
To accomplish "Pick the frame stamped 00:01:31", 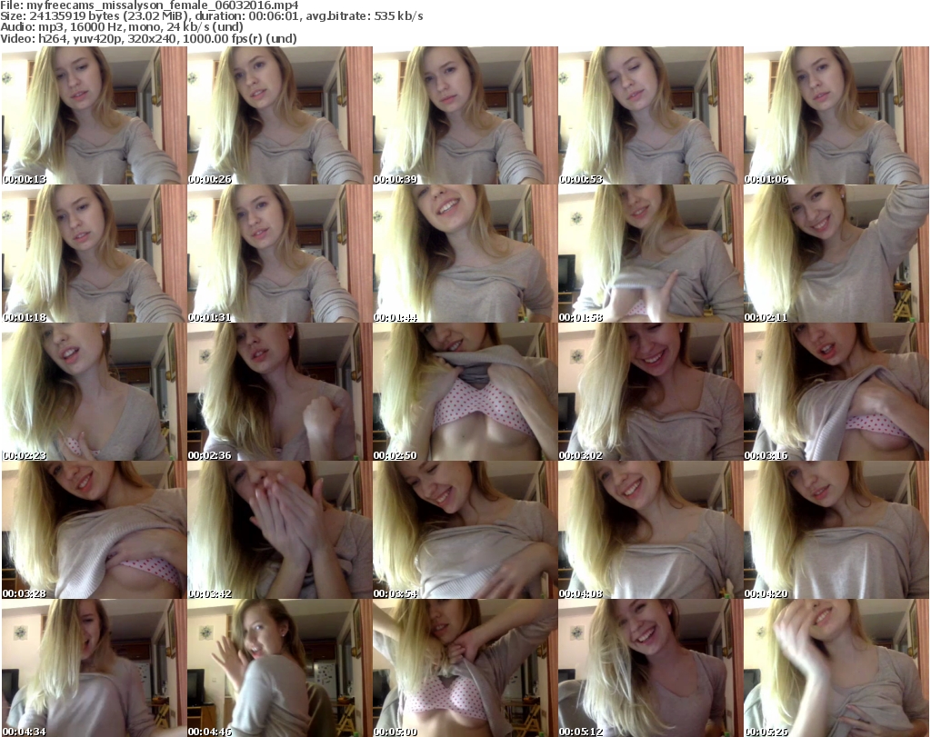I will [279, 254].
